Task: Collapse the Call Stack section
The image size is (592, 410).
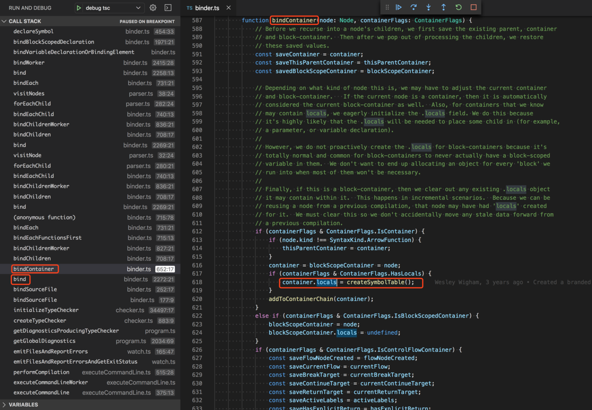Action: (x=4, y=21)
